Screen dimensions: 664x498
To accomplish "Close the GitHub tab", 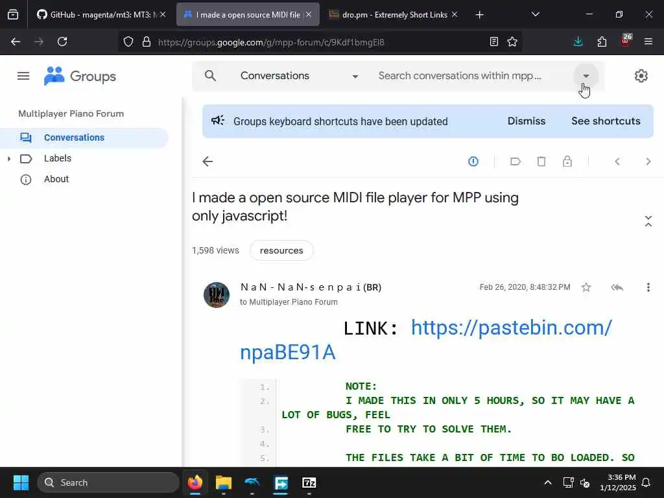I will click(163, 14).
